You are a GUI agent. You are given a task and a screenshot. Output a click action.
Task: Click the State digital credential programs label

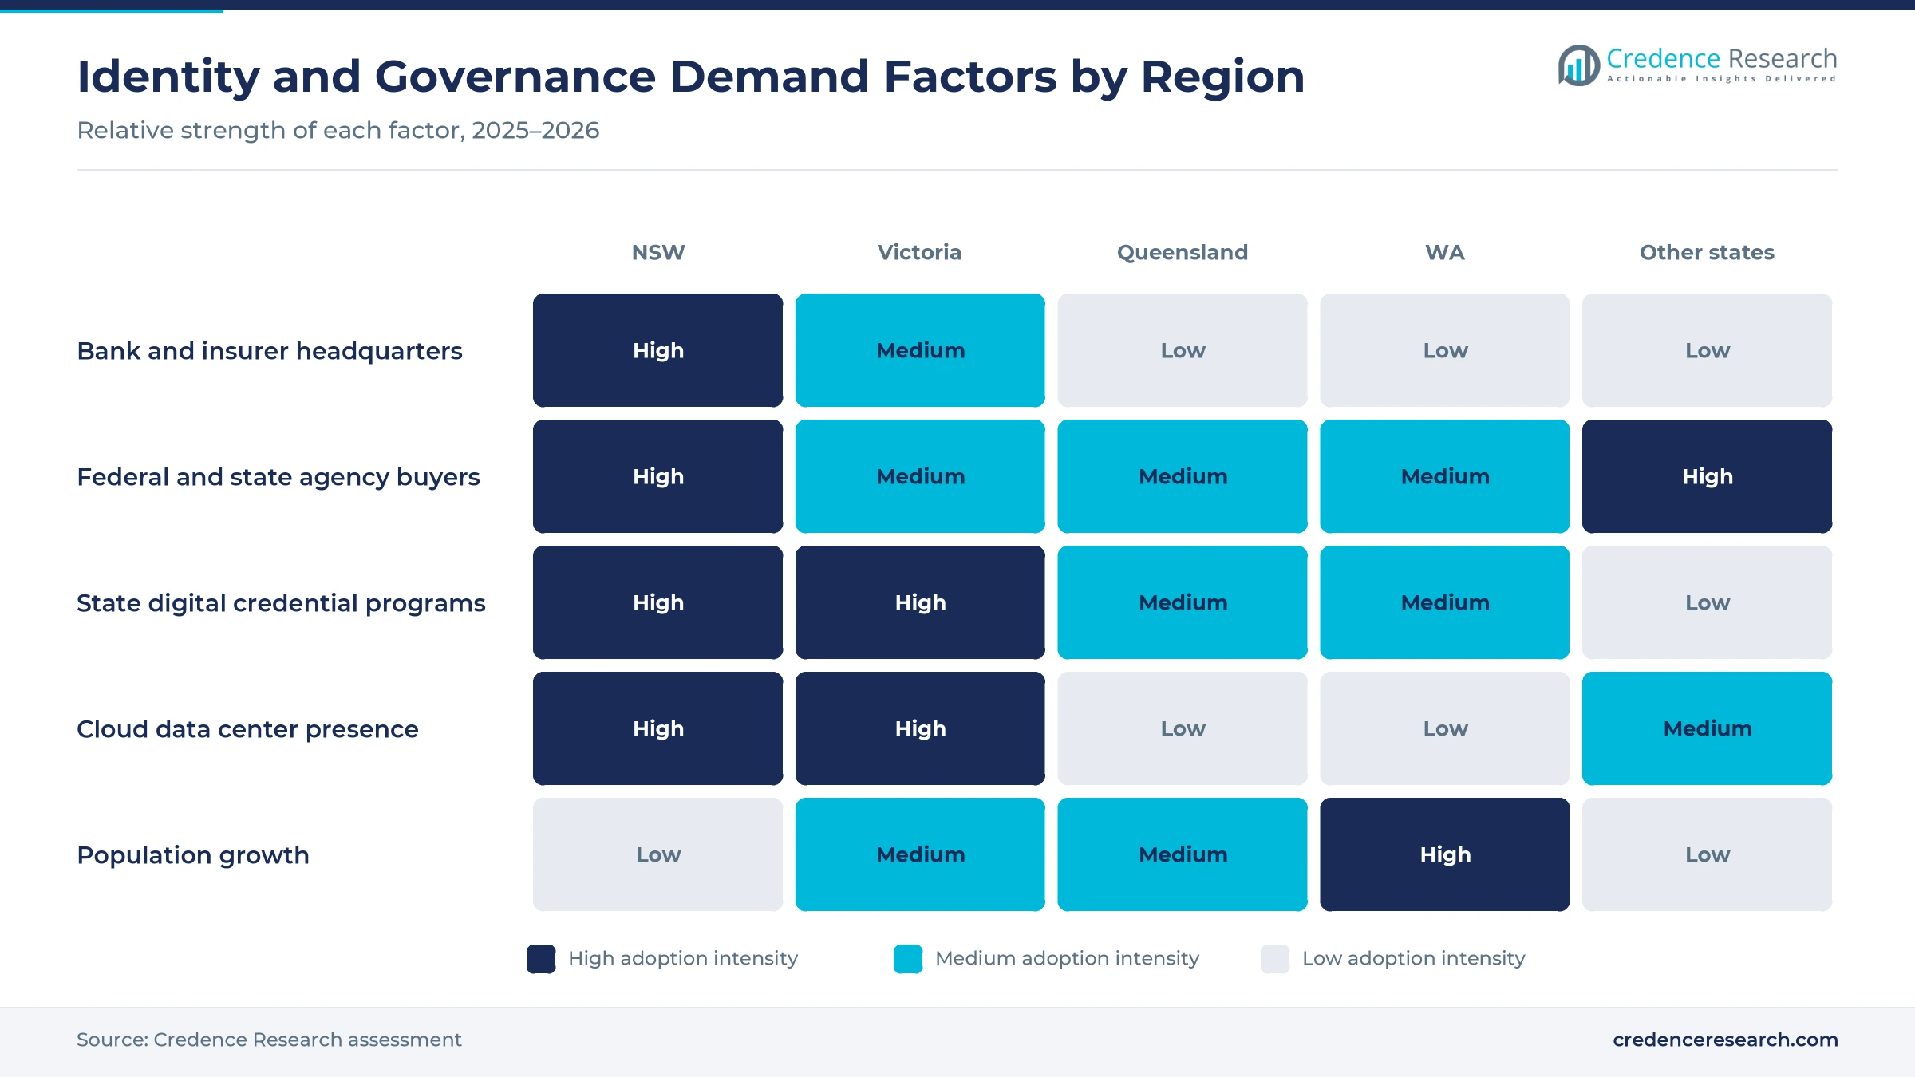(x=281, y=603)
